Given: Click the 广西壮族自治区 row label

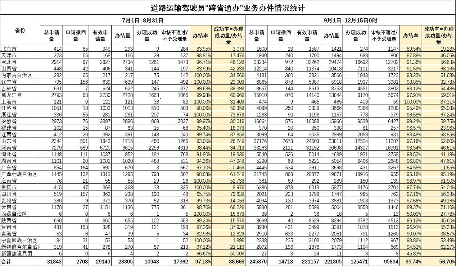Looking at the screenshot, I should 20,174.
